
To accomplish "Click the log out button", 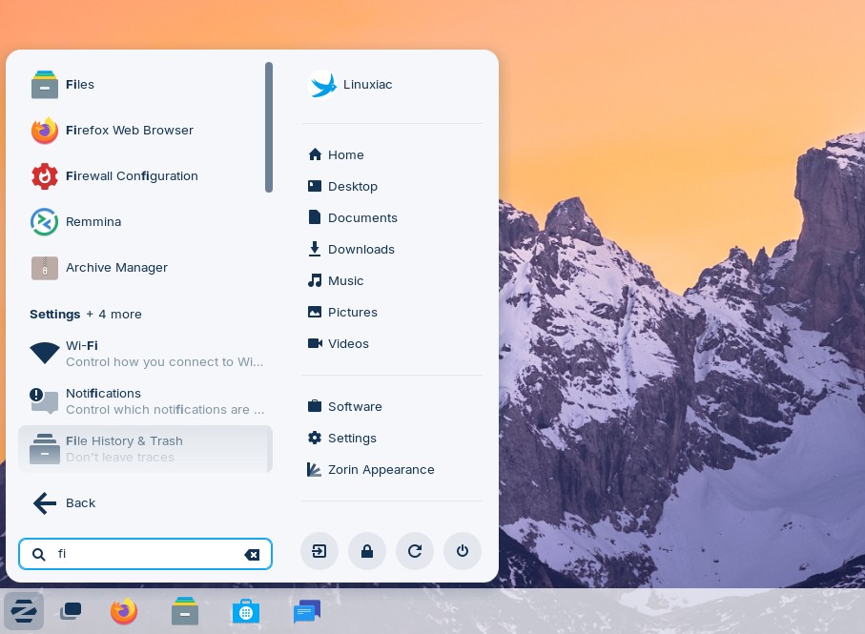I will [319, 551].
